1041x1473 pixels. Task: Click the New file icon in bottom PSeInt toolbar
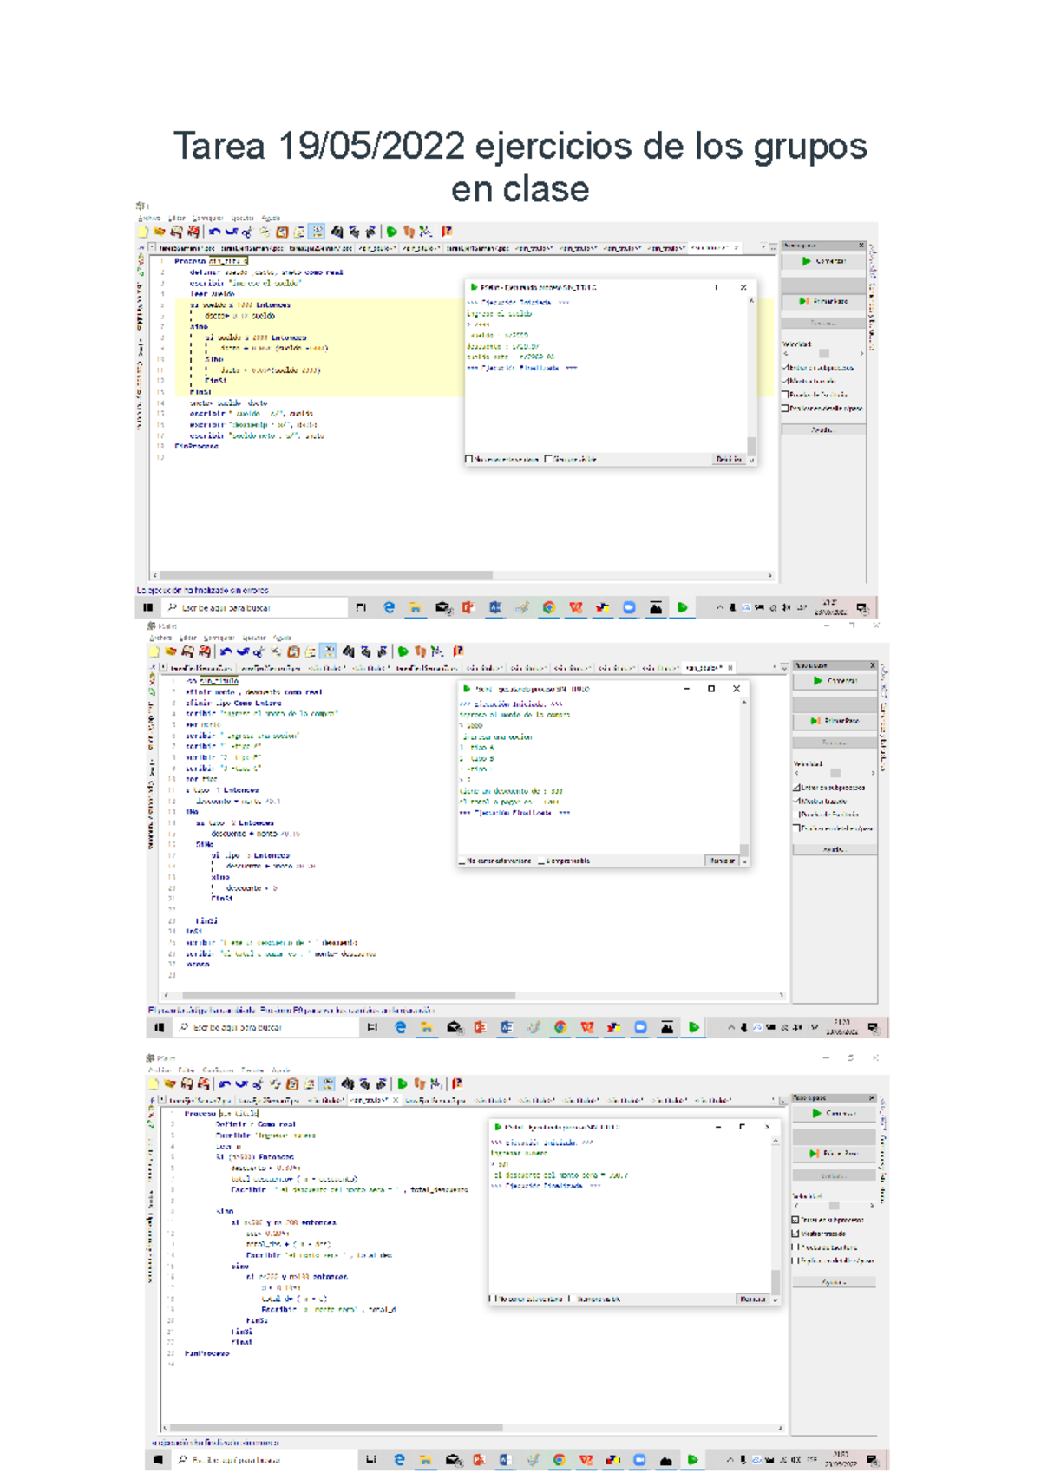click(x=154, y=1083)
